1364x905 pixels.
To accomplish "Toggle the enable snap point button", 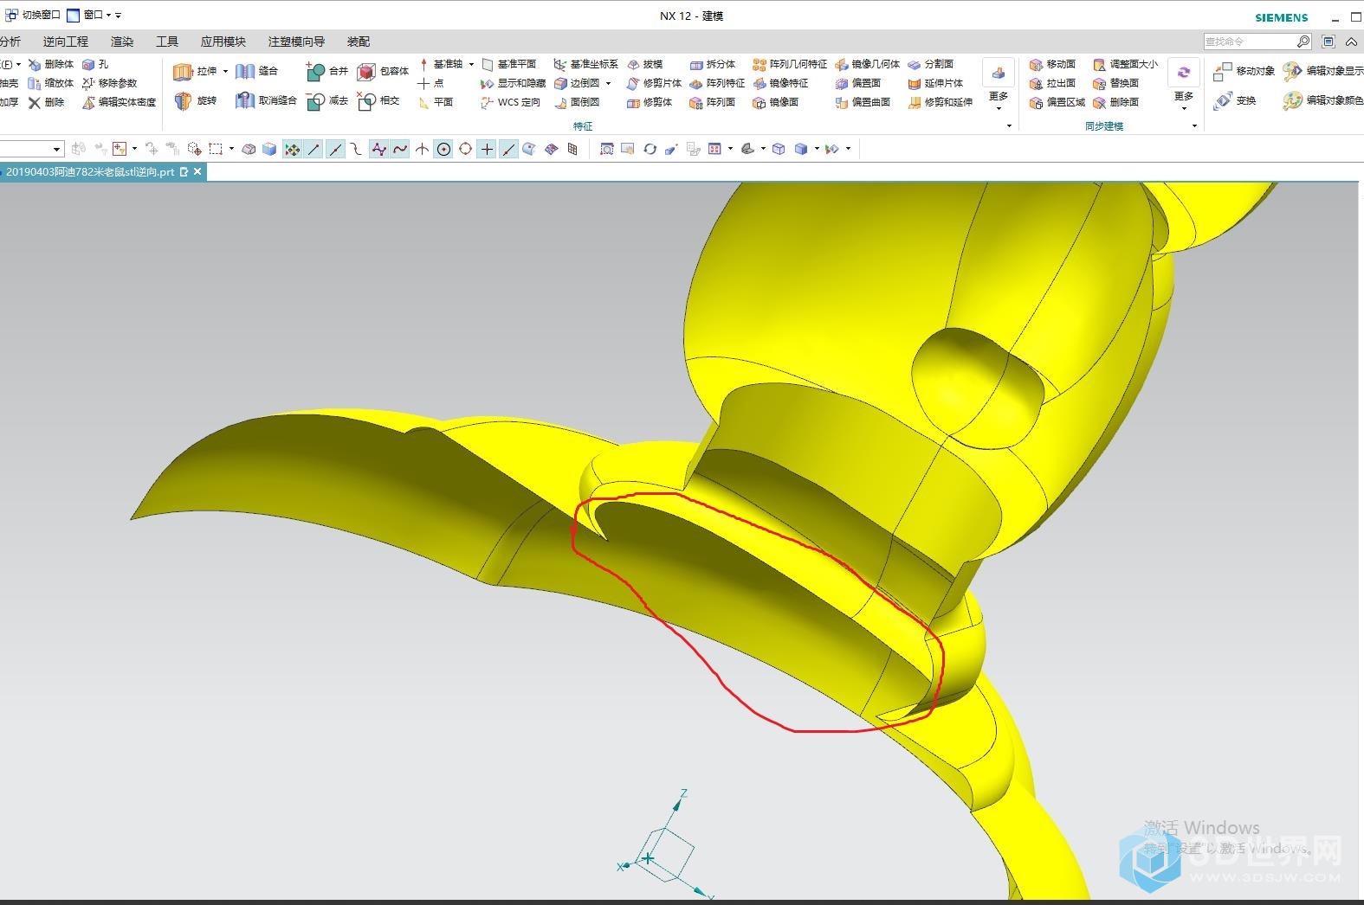I will click(293, 149).
